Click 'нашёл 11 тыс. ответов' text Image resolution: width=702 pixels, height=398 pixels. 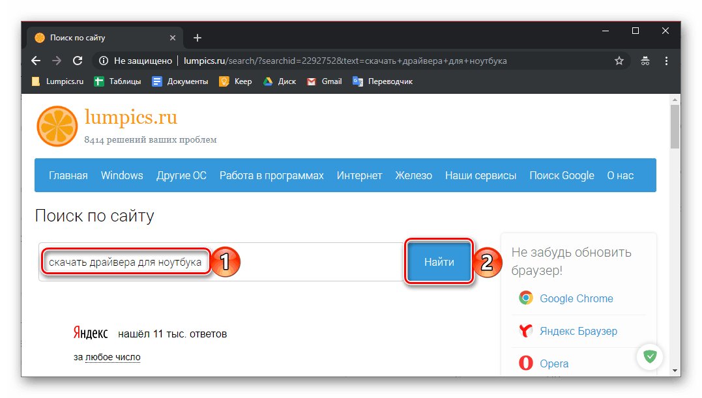click(x=172, y=334)
